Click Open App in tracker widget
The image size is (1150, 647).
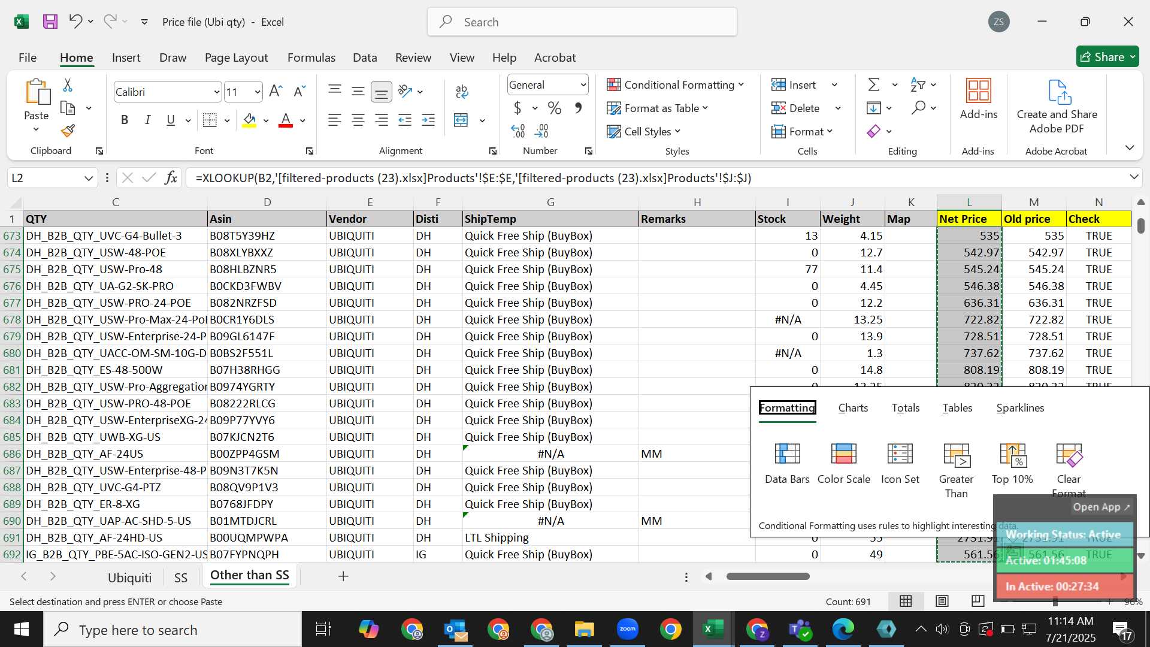[x=1101, y=507]
